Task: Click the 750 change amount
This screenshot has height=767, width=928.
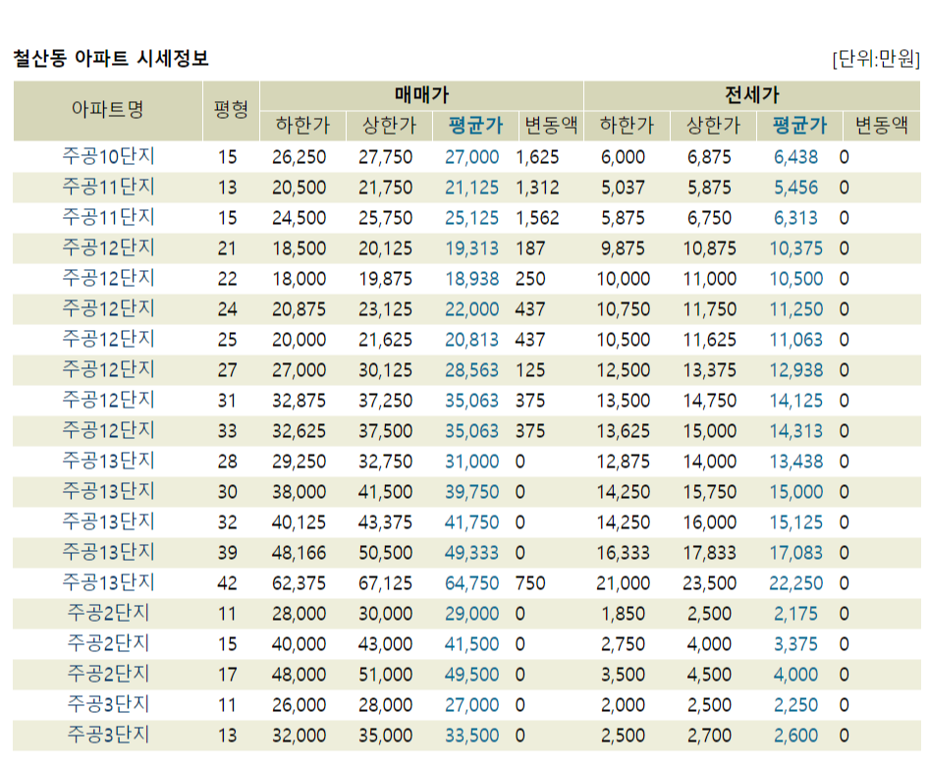Action: click(530, 584)
